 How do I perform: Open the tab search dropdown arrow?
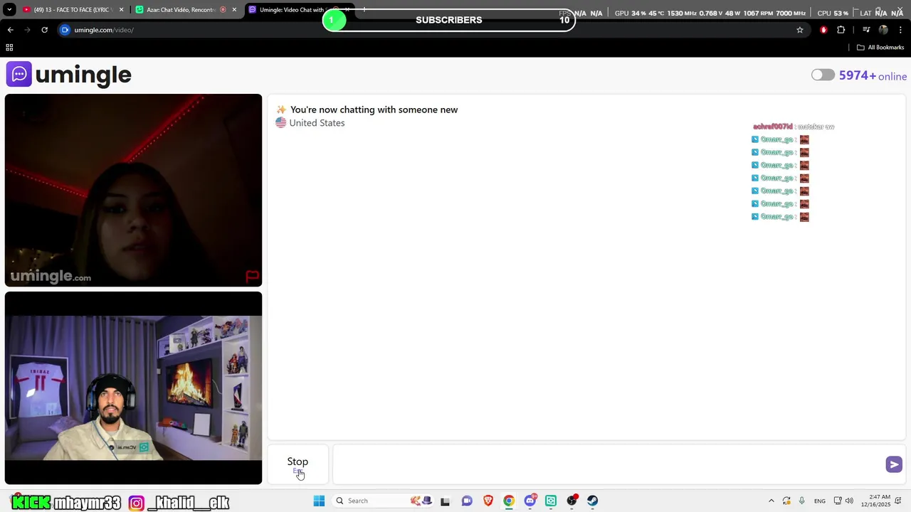9,10
